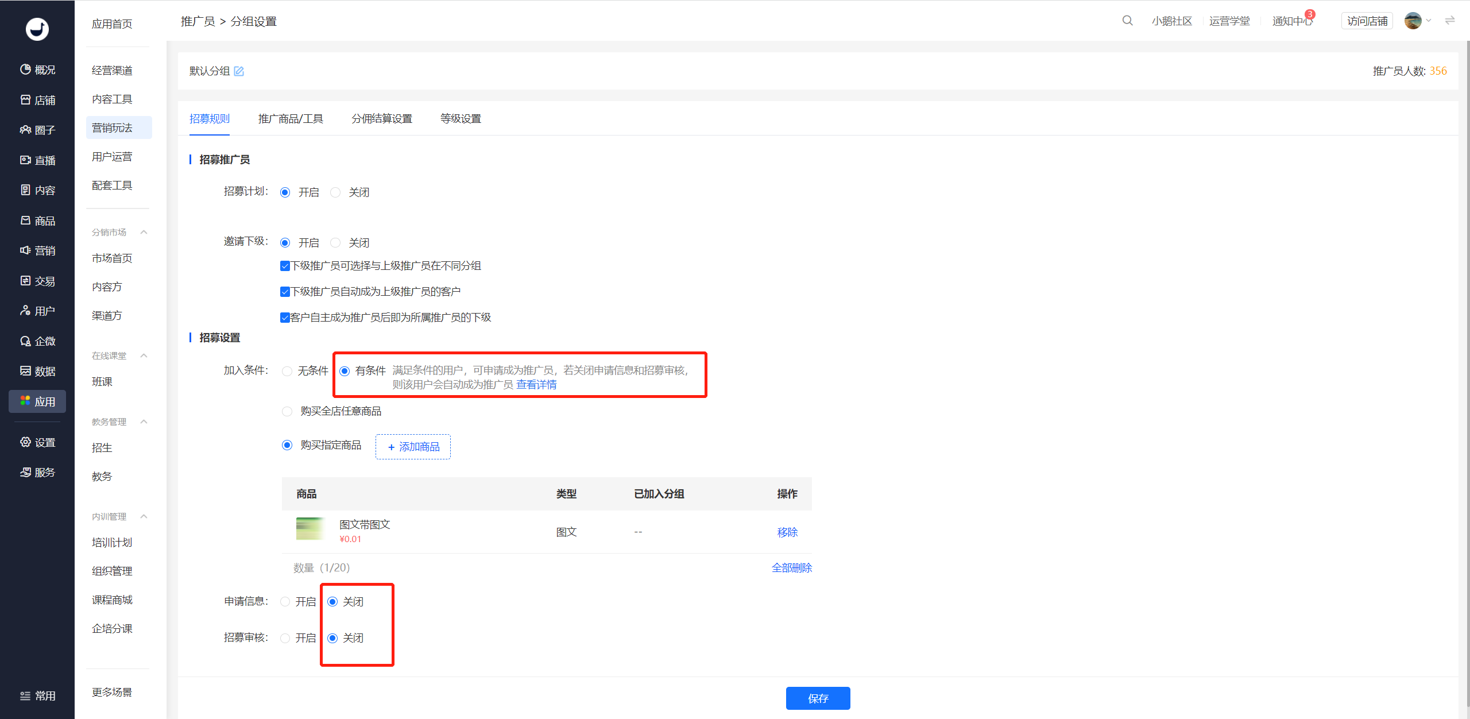Select 购买全店任意商品 radio option

[287, 411]
